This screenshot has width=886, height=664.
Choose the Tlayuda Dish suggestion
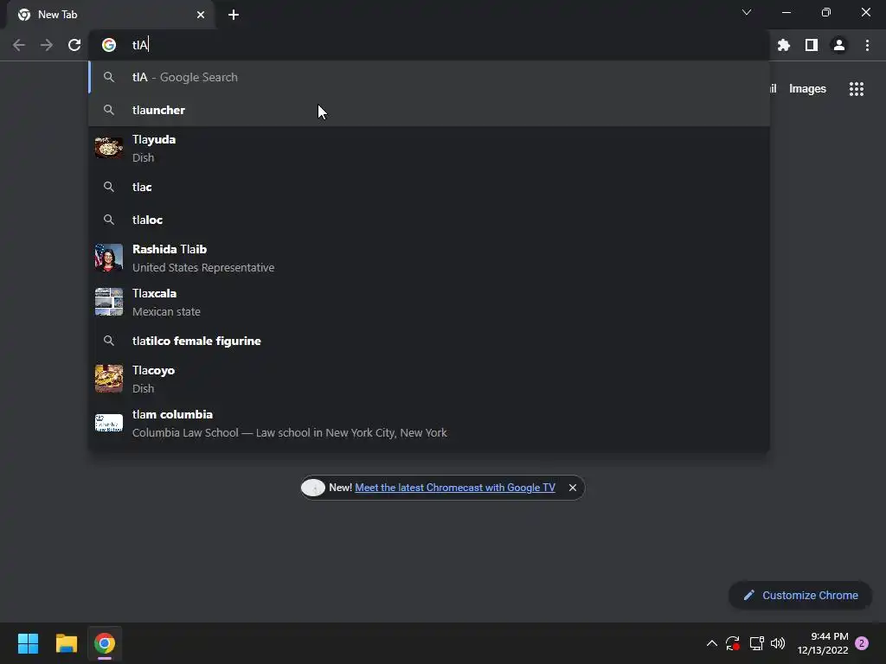point(429,148)
